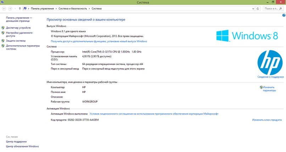This screenshot has width=286, height=152.
Task: Open 'Настройка удаленного доступа' link
Action: [x=19, y=34]
